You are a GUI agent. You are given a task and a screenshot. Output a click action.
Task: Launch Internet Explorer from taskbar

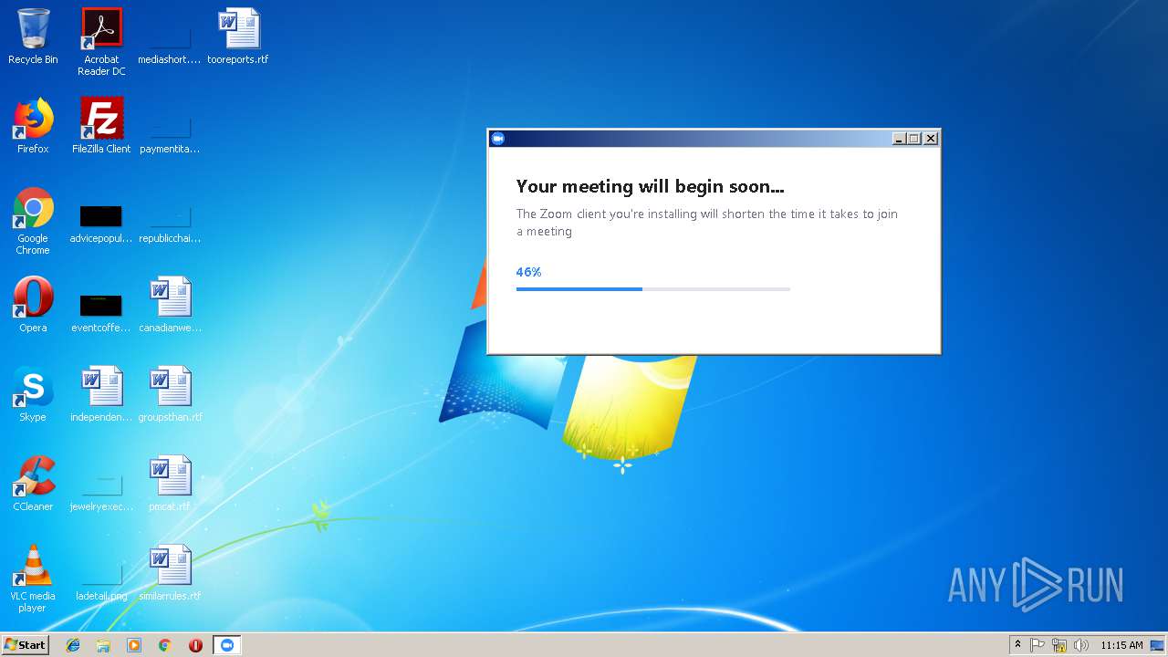pyautogui.click(x=73, y=645)
